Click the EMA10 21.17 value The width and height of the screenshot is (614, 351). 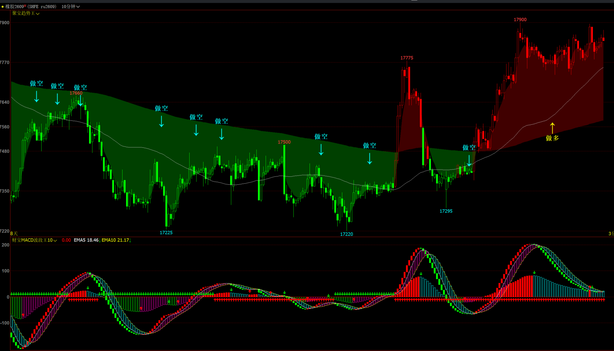115,240
